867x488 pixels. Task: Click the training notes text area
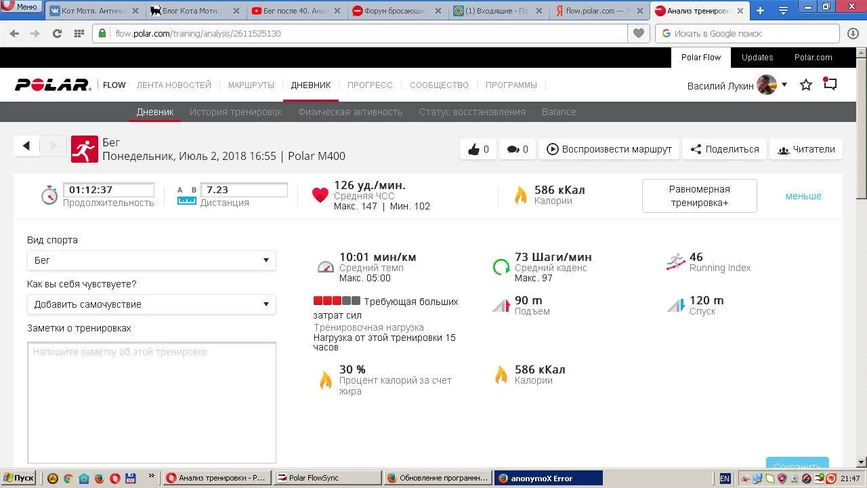(152, 403)
